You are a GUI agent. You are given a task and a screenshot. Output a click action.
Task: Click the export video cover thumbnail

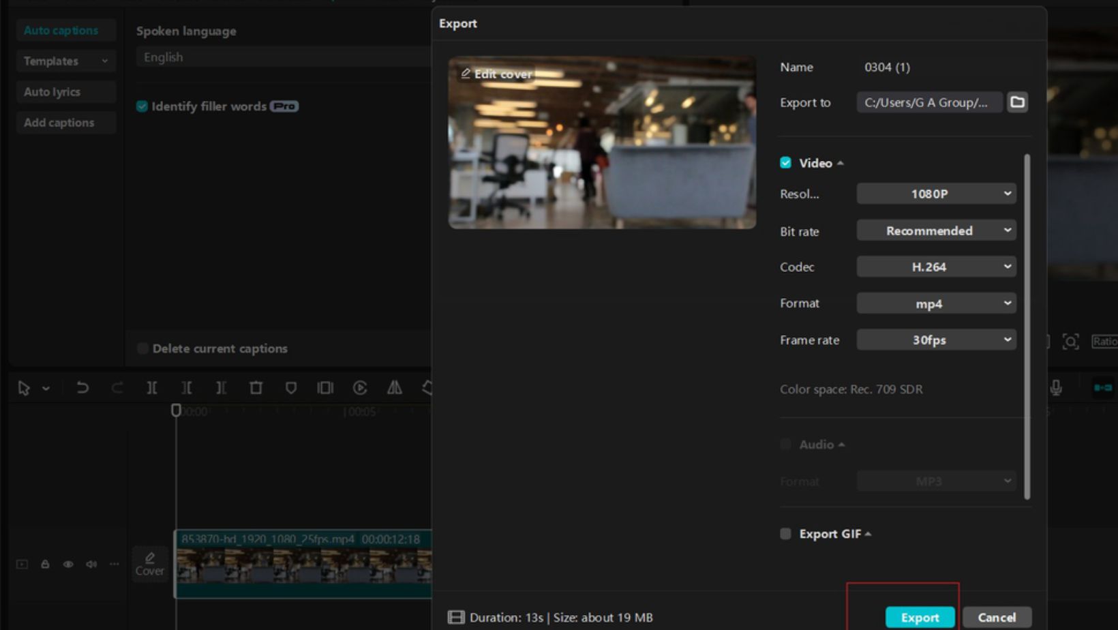coord(602,142)
